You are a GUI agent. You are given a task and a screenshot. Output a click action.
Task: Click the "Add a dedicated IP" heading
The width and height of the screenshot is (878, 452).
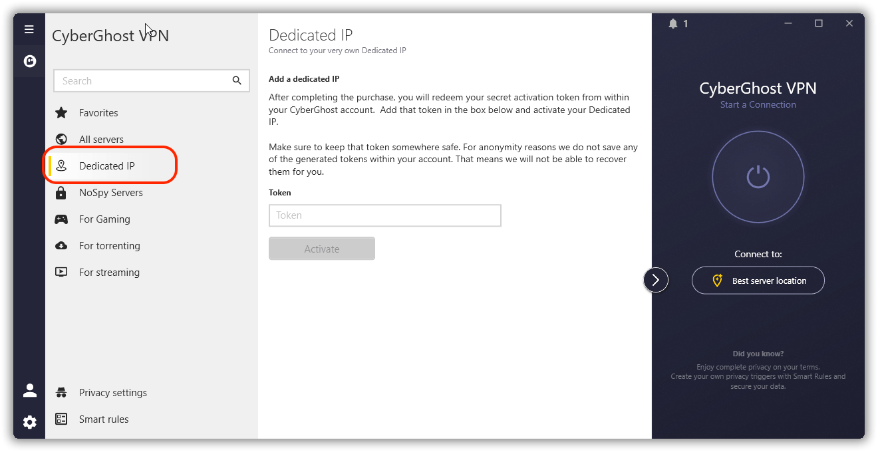point(304,79)
